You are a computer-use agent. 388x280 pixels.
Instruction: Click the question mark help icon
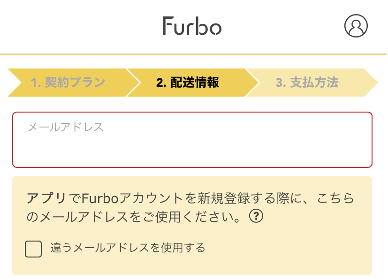point(256,217)
